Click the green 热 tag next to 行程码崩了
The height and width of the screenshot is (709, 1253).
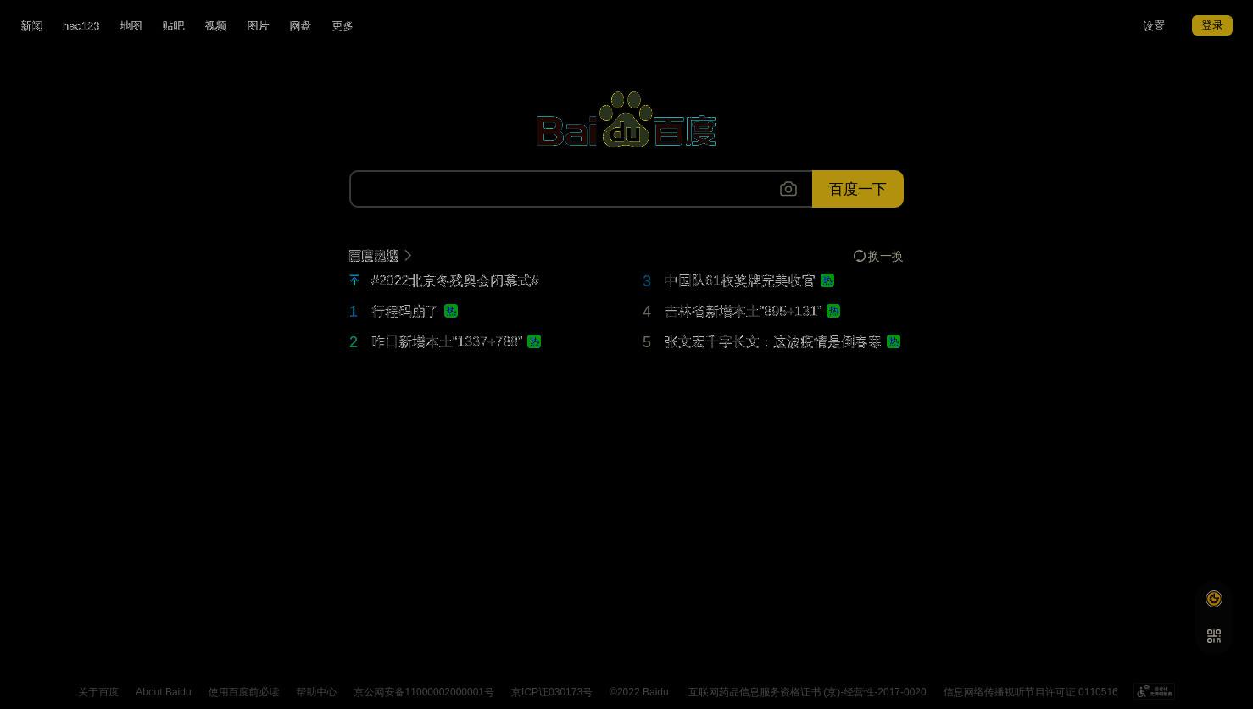451,311
